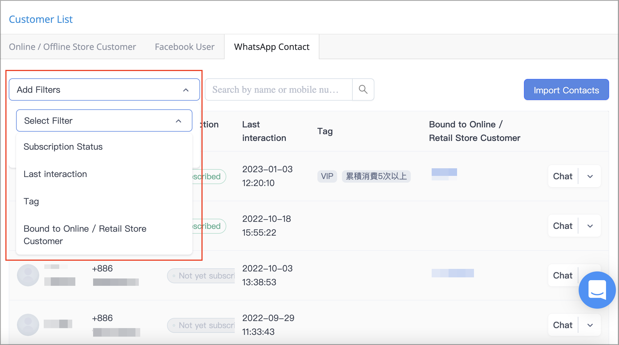Click the 2022-10-03 13:38:53 timestamp
The image size is (619, 345).
(267, 275)
